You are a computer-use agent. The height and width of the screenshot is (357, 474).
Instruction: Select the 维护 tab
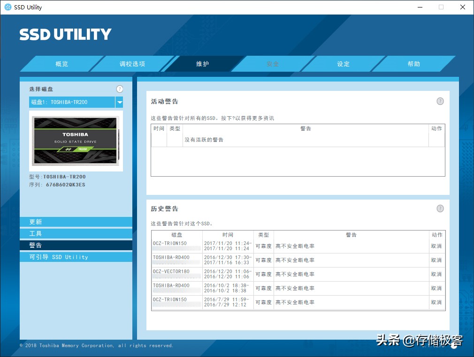(202, 64)
